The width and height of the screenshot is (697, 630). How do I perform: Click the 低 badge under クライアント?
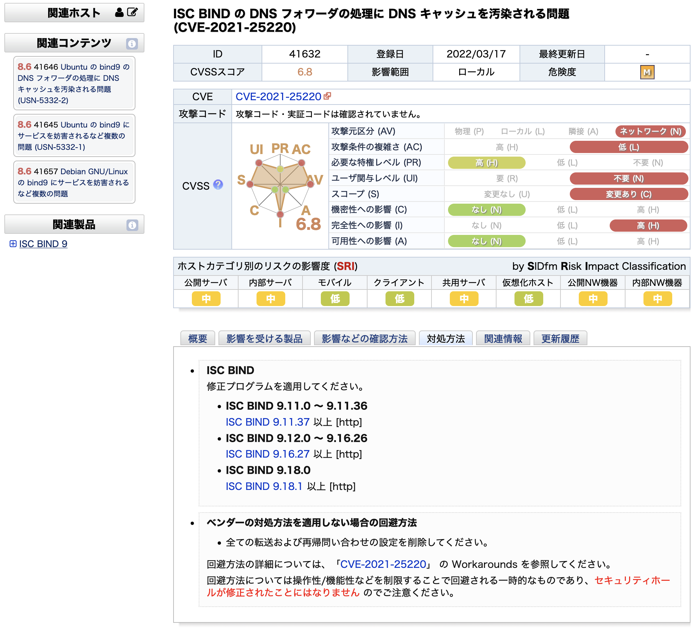(x=400, y=298)
